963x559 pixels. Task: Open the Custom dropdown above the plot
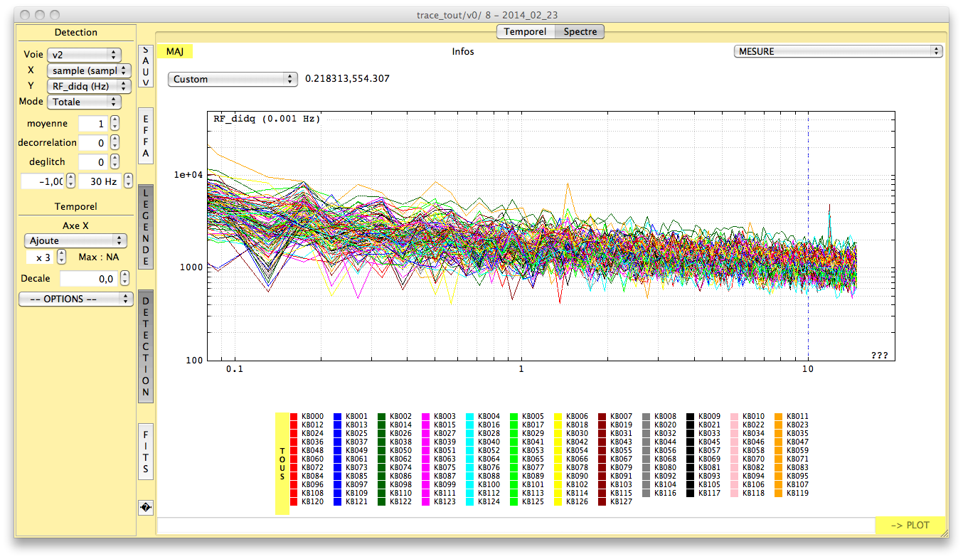point(233,79)
